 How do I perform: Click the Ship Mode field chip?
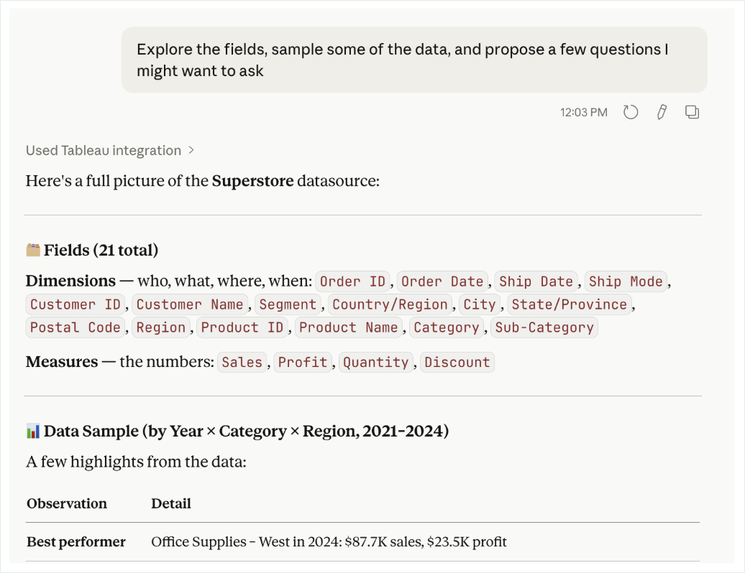[626, 281]
